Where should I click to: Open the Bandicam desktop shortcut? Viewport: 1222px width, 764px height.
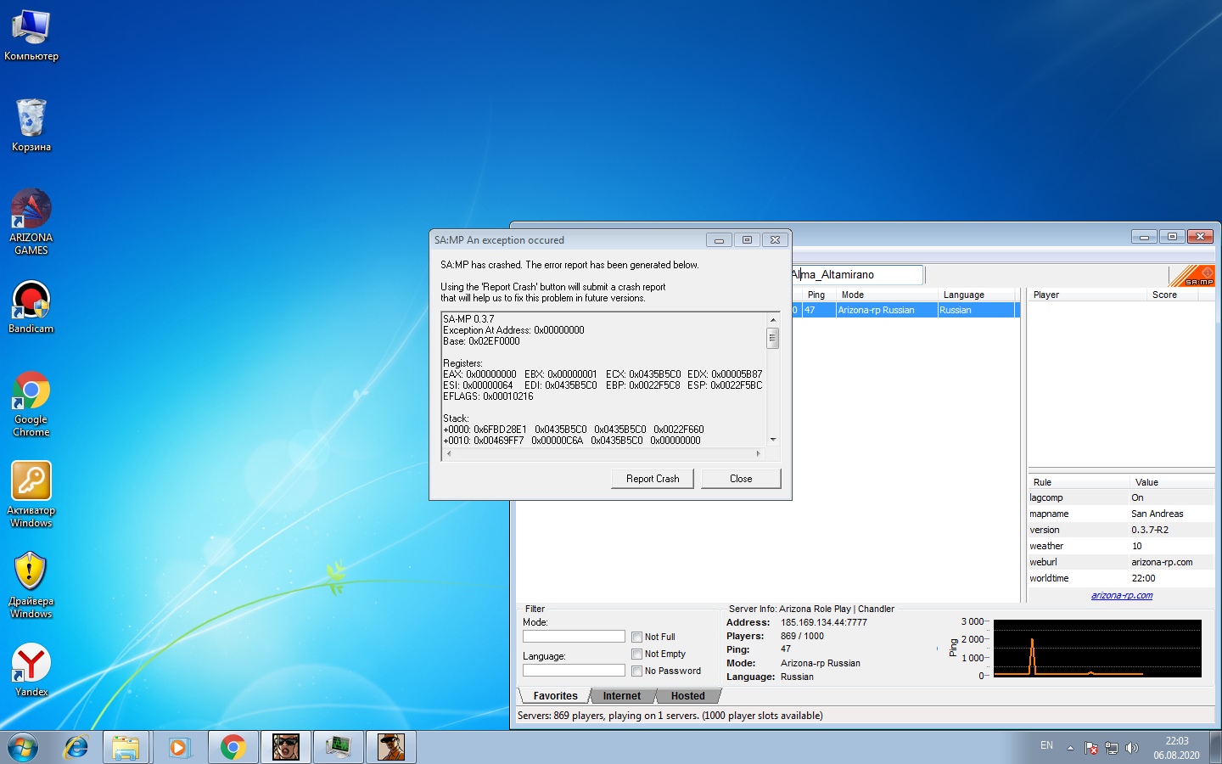pos(31,307)
